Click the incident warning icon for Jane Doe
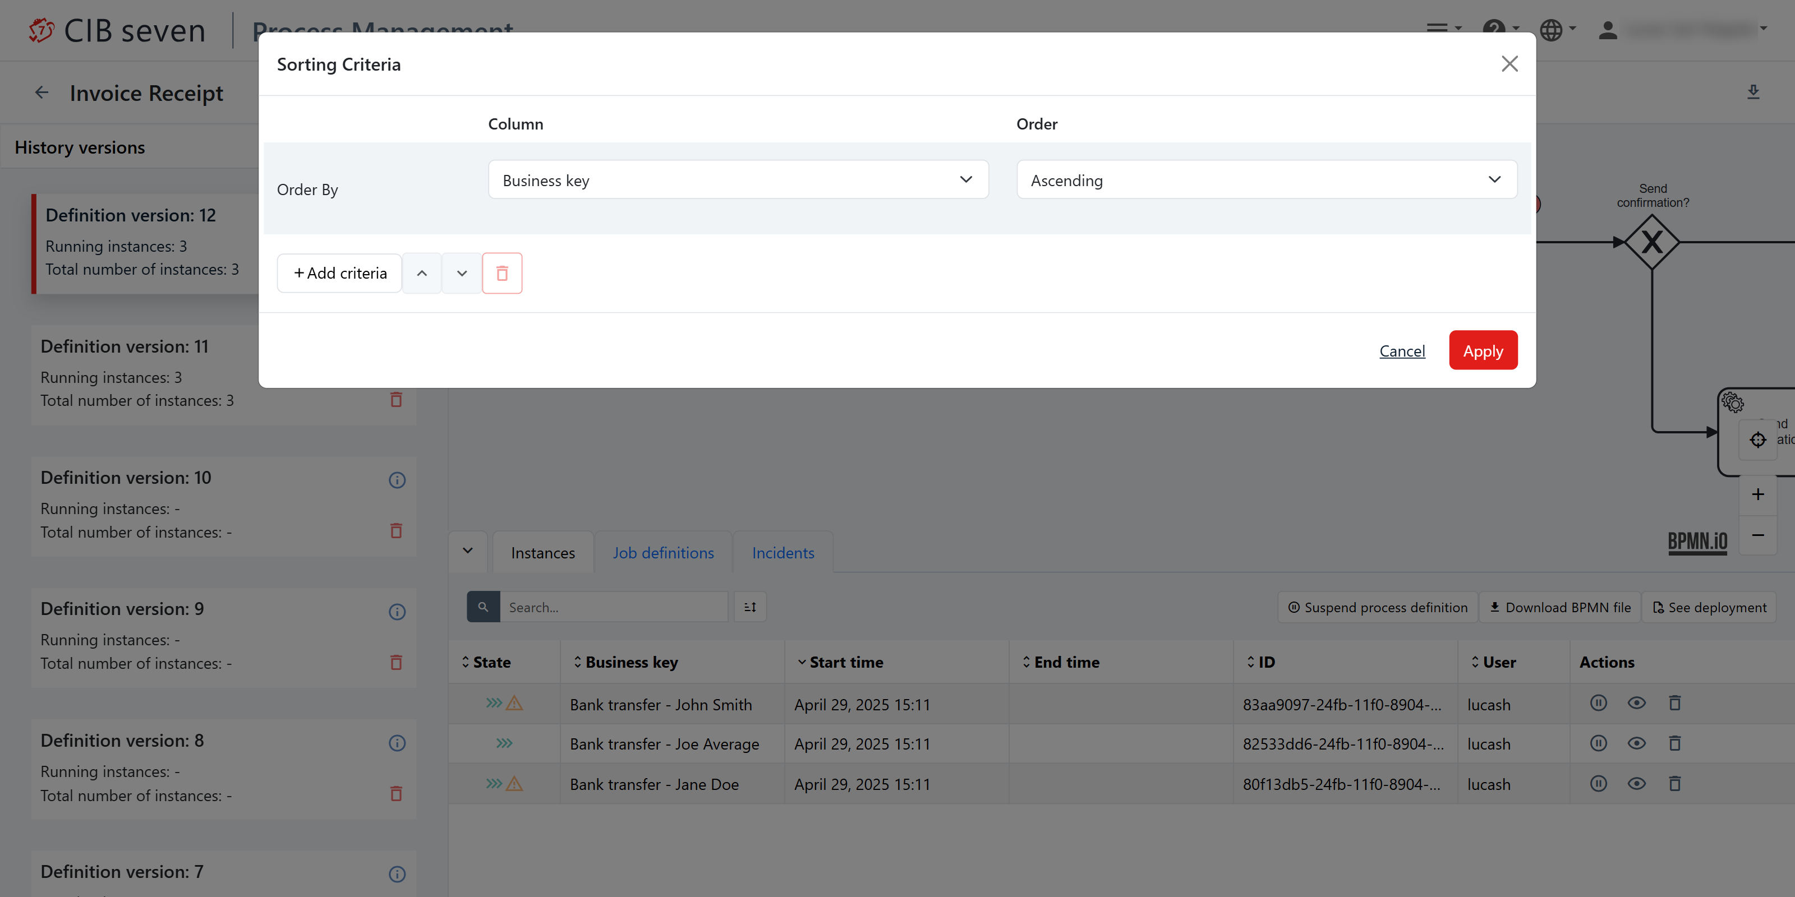This screenshot has width=1795, height=897. [514, 784]
